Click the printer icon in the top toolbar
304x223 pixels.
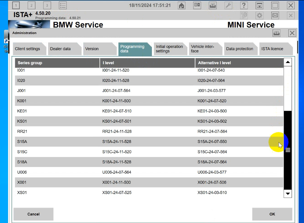[x=213, y=5]
